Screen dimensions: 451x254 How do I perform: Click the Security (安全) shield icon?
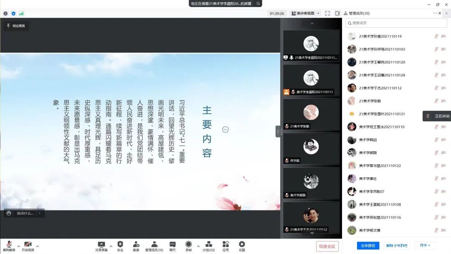tap(120, 246)
